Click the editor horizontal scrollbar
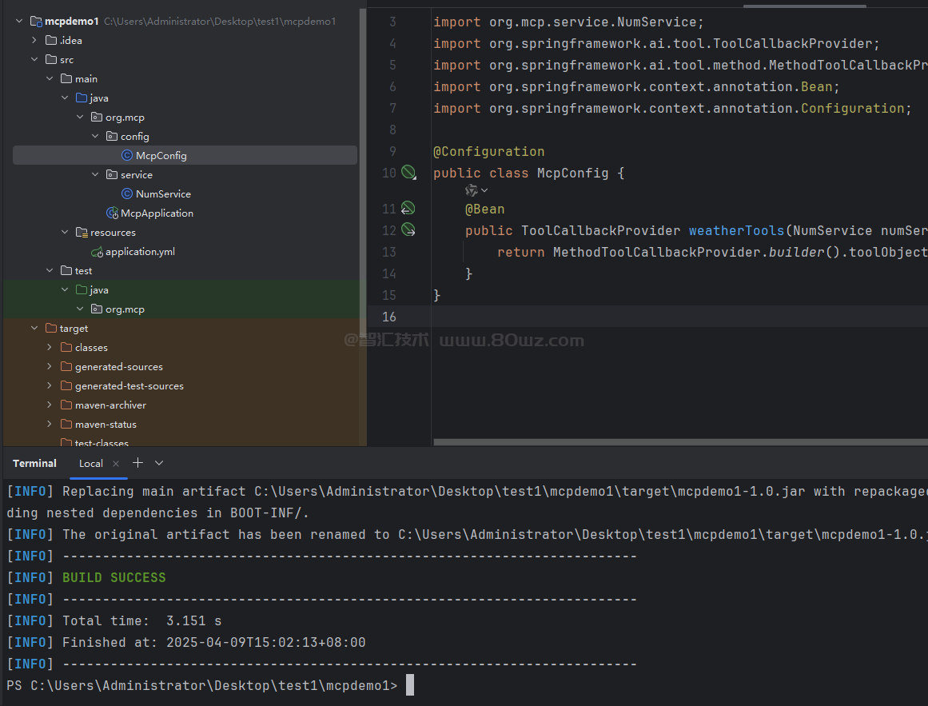The image size is (928, 706). [679, 441]
